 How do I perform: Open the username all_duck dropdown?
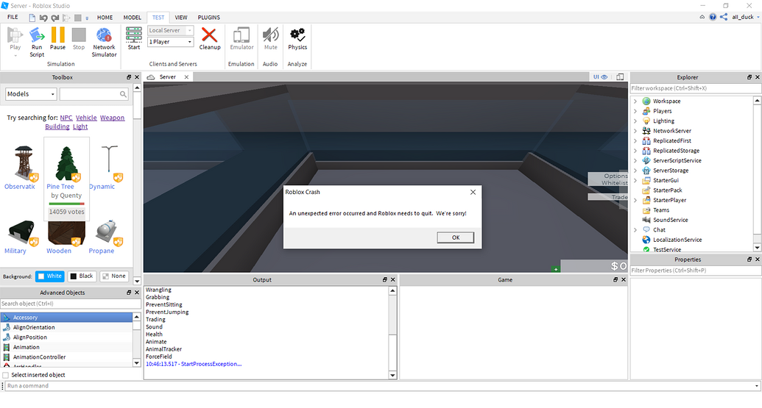[746, 17]
